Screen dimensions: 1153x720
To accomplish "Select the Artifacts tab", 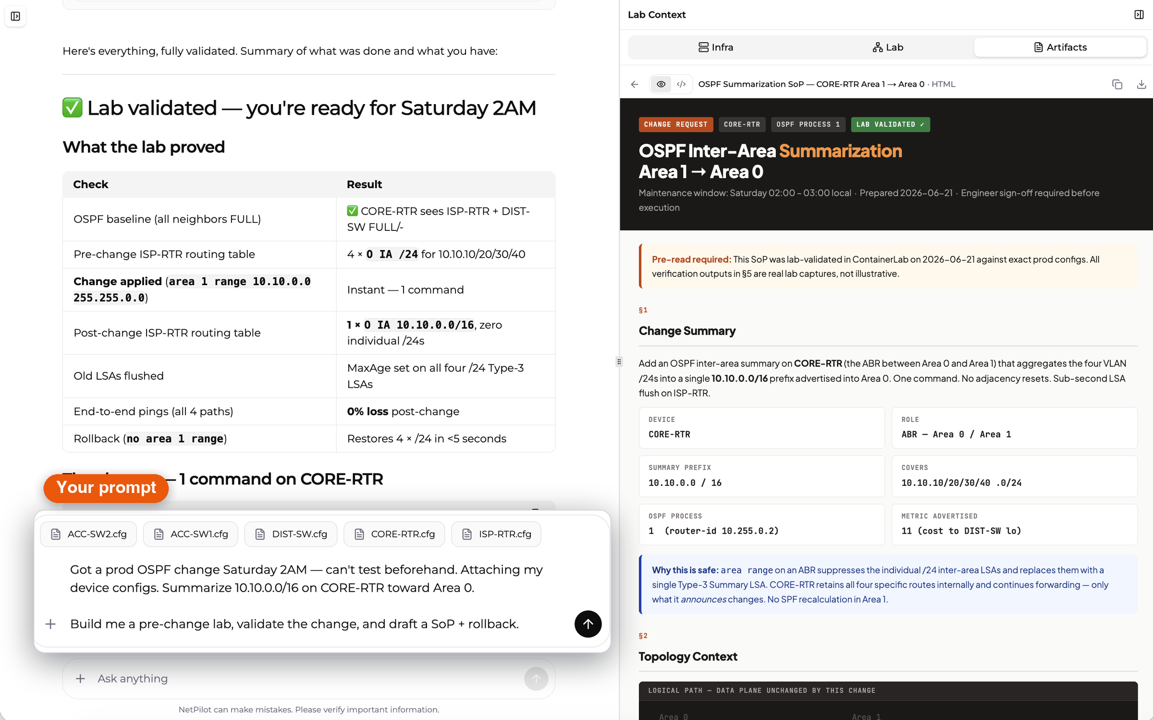I will pos(1060,47).
